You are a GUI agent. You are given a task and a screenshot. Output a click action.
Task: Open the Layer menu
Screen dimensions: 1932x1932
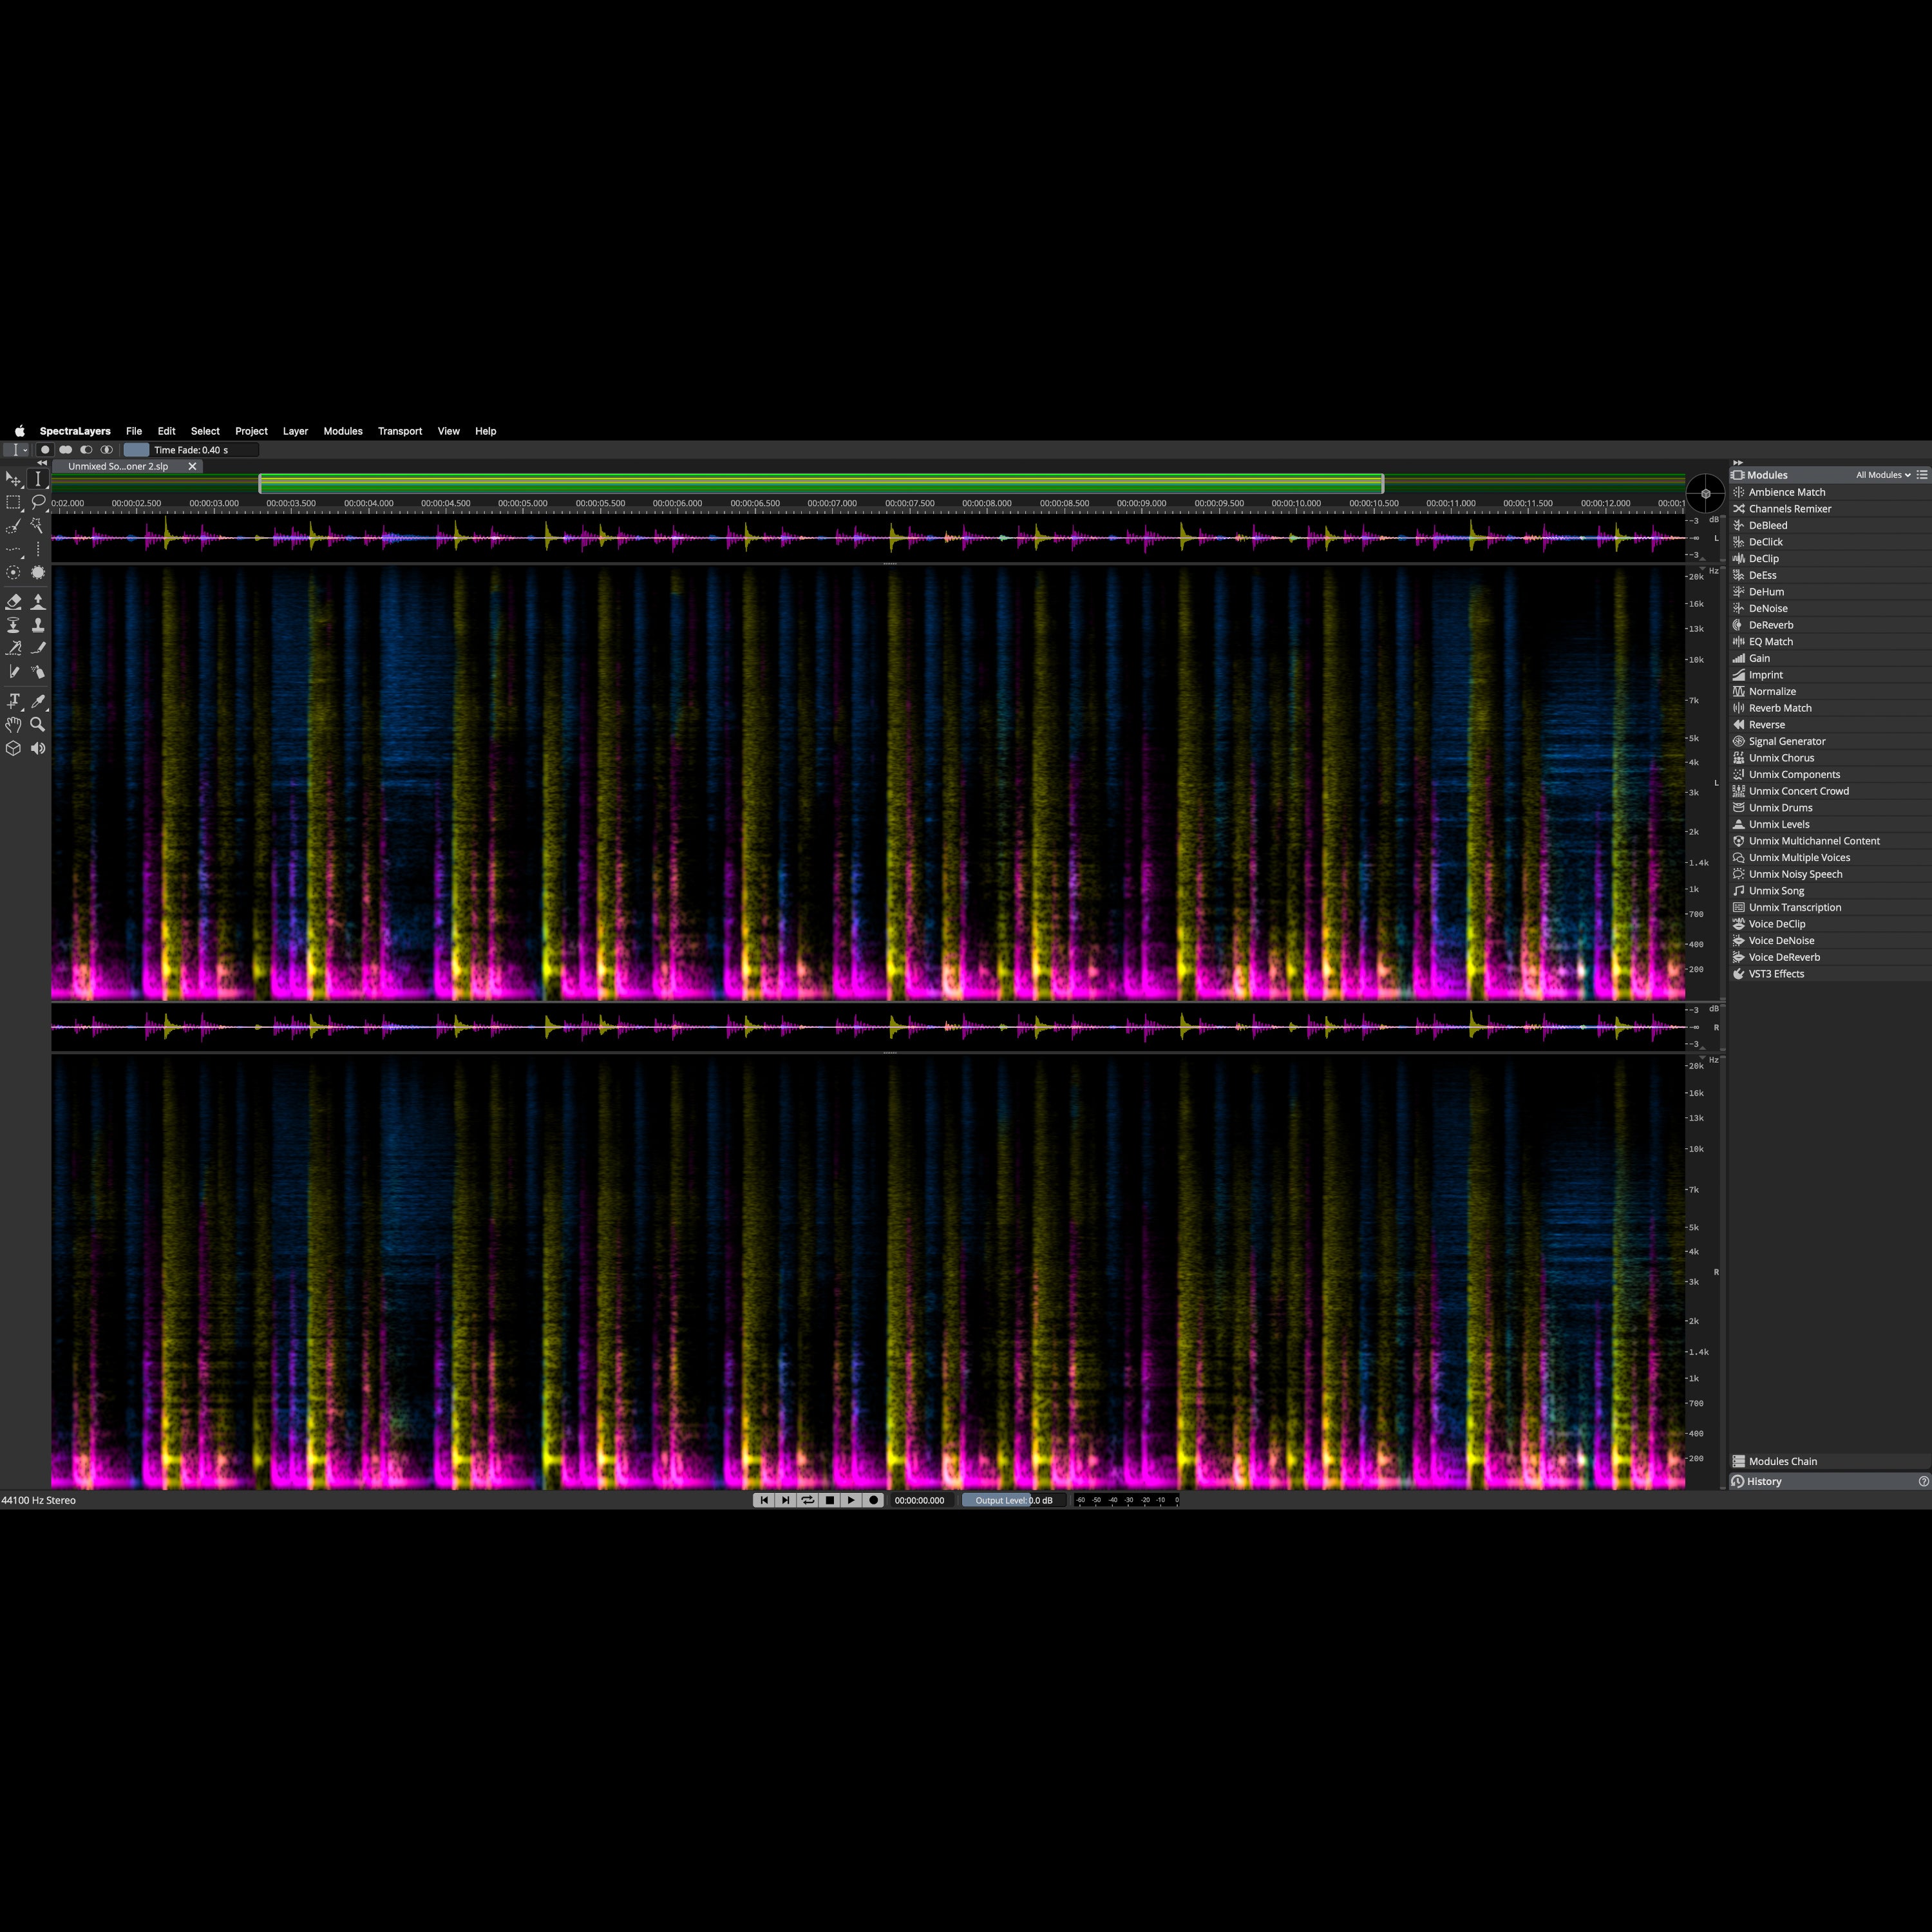[295, 431]
